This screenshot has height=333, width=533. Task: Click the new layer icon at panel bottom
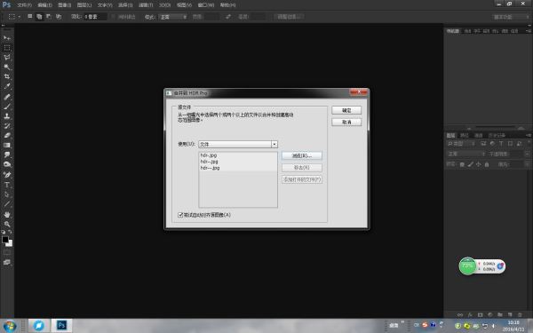tap(510, 315)
